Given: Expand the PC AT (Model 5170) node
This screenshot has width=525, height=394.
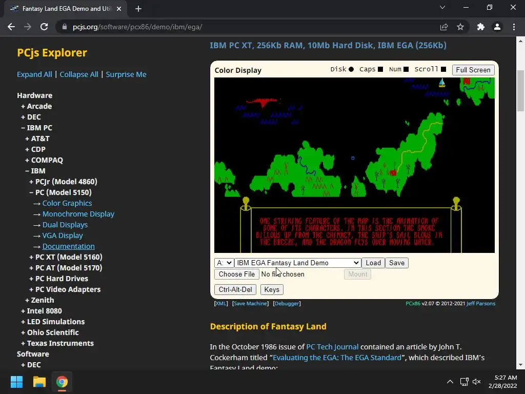Looking at the screenshot, I should (x=66, y=268).
